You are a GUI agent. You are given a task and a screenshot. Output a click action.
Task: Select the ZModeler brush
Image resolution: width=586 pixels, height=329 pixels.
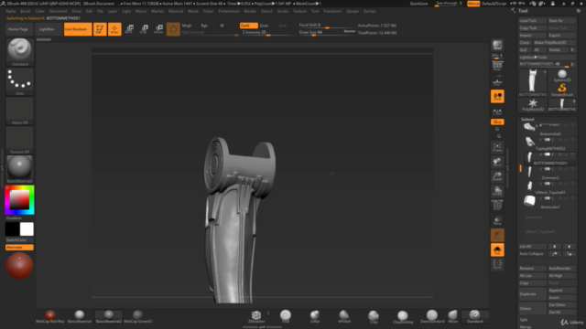click(x=256, y=316)
